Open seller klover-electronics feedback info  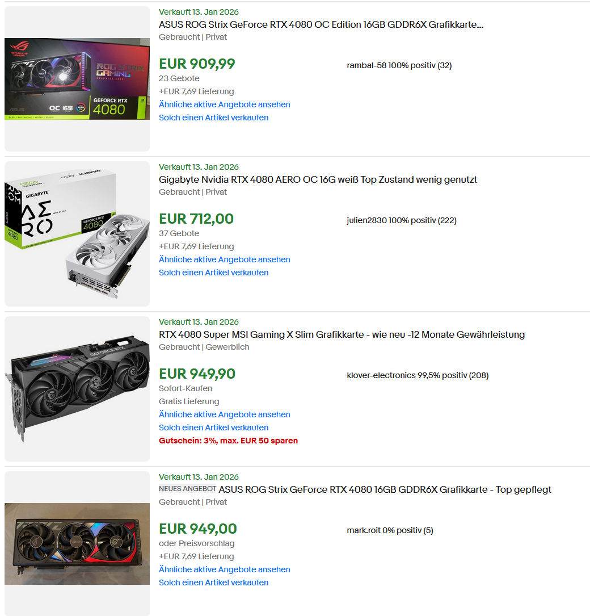click(x=418, y=375)
